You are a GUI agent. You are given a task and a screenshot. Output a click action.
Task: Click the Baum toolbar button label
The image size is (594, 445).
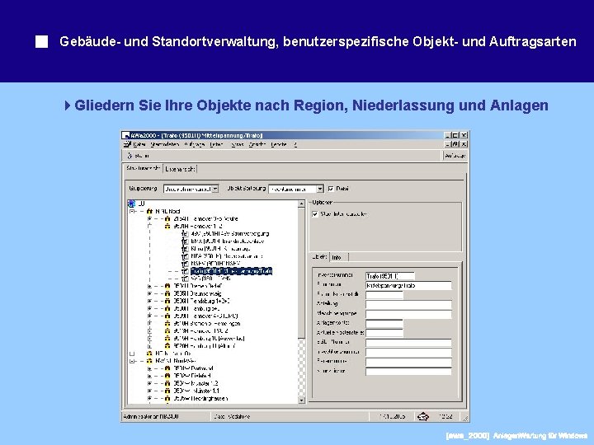click(x=142, y=156)
